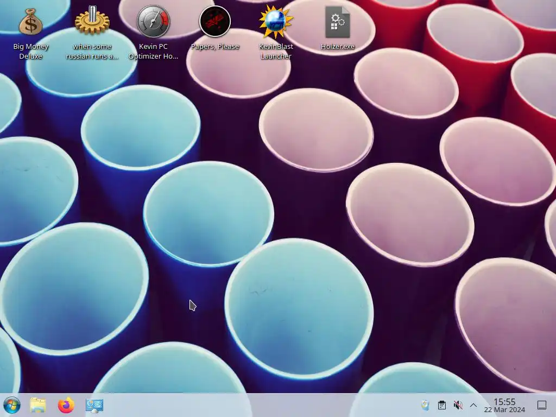Open the clock showing 15:55
Image resolution: width=556 pixels, height=417 pixels.
point(504,402)
